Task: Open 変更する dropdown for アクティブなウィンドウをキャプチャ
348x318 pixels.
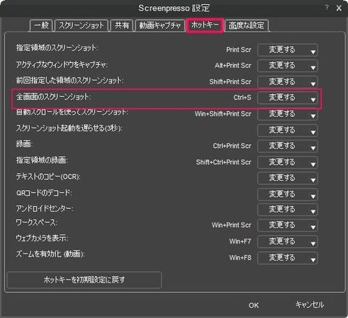Action: (287, 65)
